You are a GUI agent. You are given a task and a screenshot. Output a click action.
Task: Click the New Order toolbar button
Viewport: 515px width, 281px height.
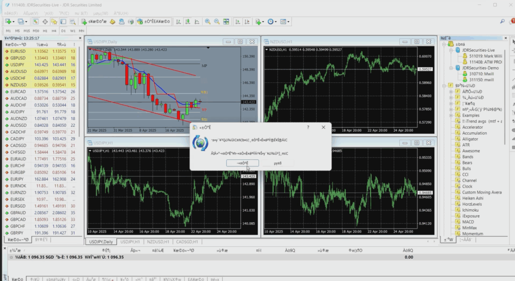tap(94, 22)
